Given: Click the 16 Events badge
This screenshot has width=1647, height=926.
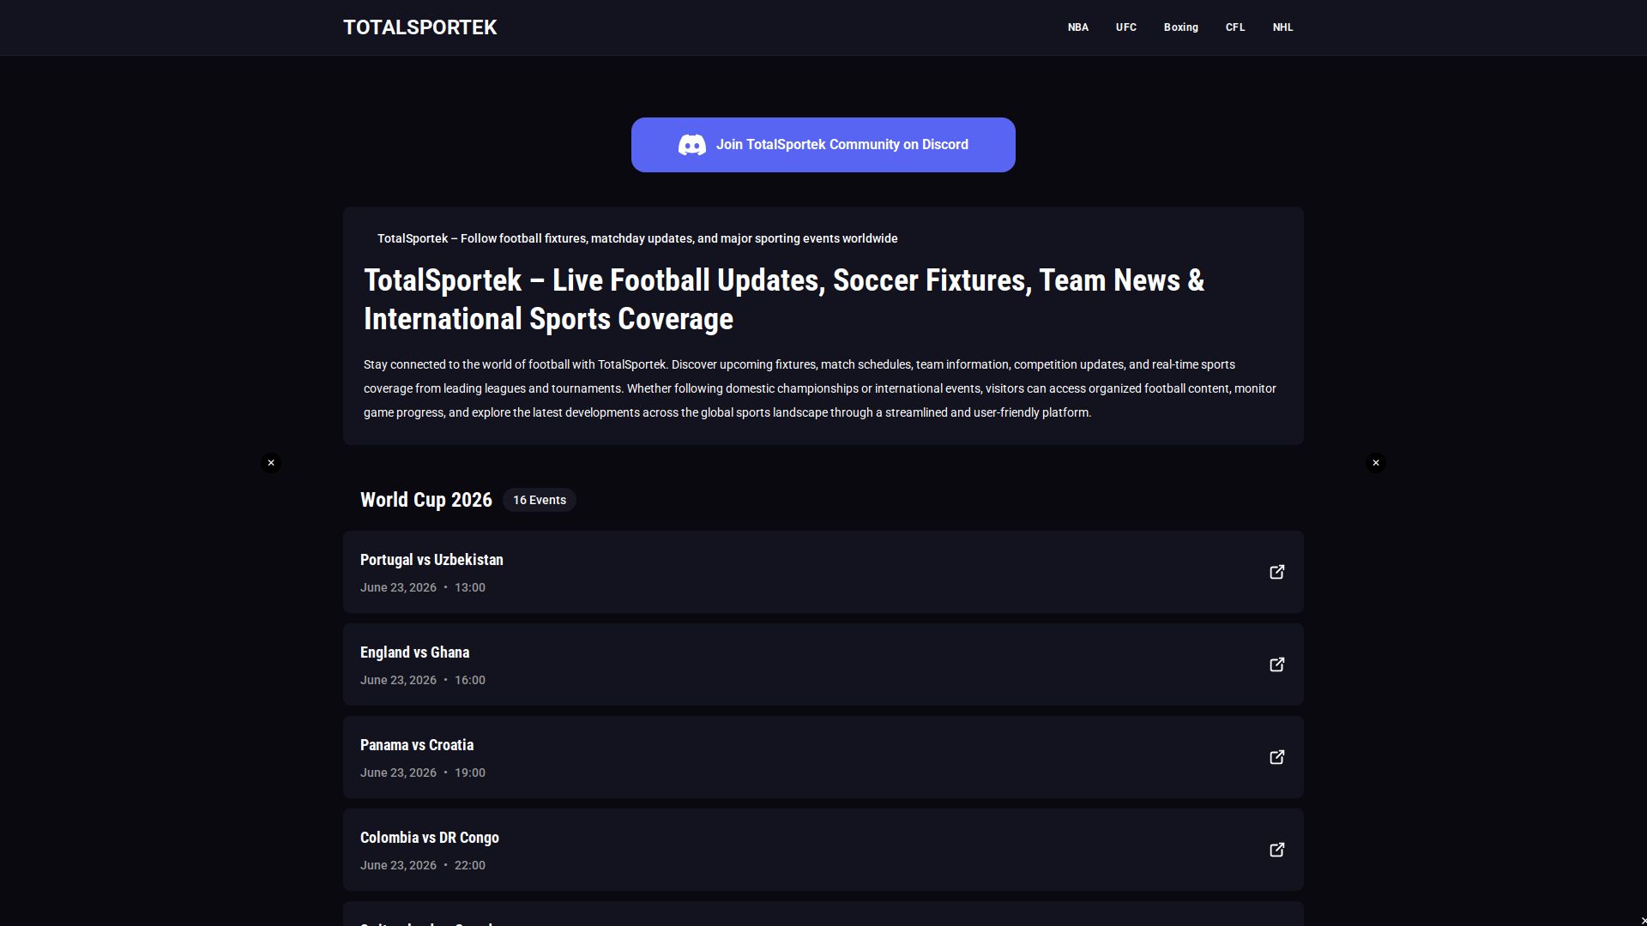Looking at the screenshot, I should point(540,500).
